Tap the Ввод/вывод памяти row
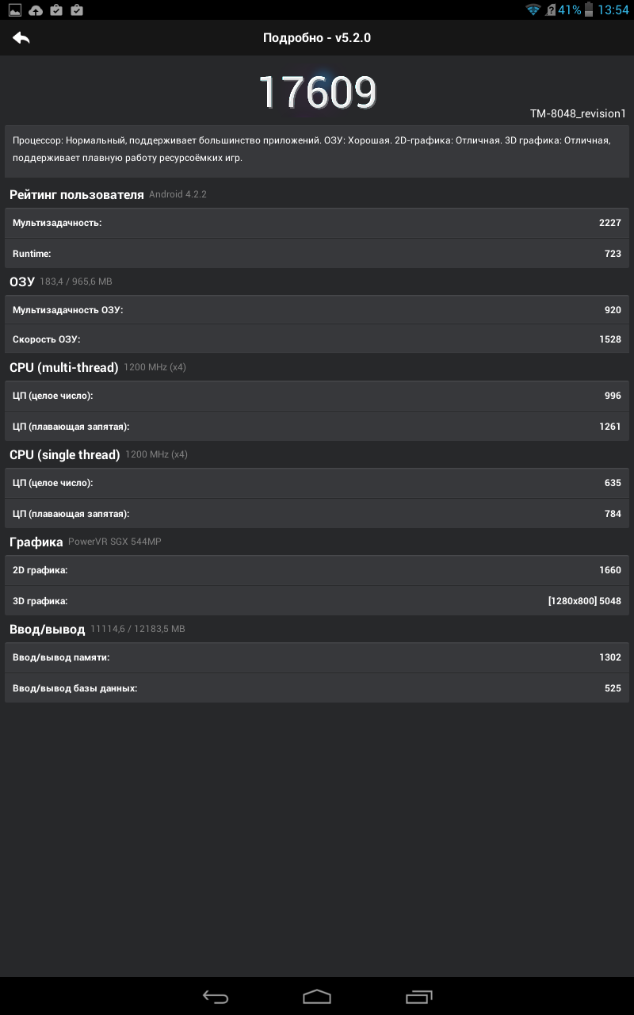Image resolution: width=634 pixels, height=1015 pixels. pos(317,657)
